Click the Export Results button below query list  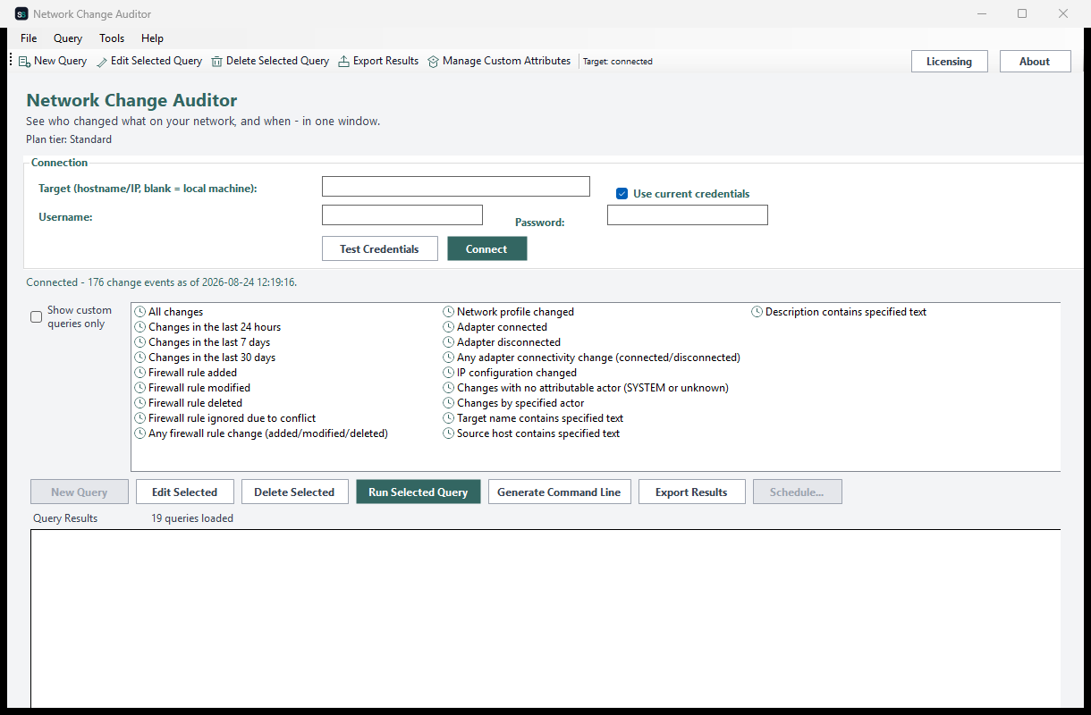(x=691, y=492)
